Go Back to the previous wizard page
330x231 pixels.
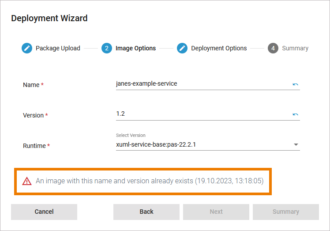[146, 212]
